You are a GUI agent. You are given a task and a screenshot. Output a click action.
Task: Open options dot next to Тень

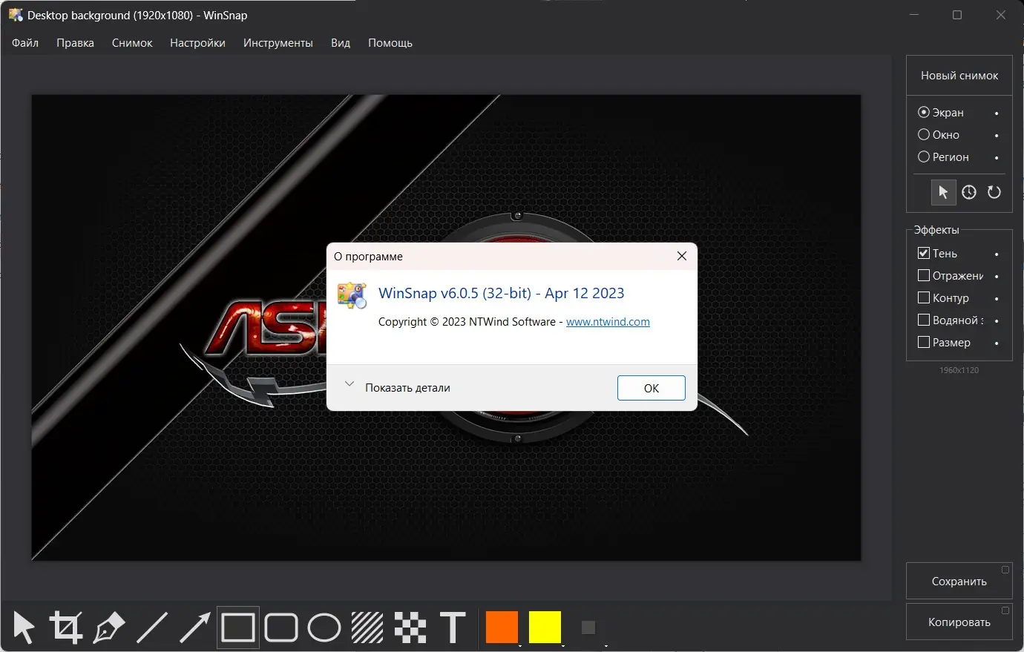coord(997,254)
